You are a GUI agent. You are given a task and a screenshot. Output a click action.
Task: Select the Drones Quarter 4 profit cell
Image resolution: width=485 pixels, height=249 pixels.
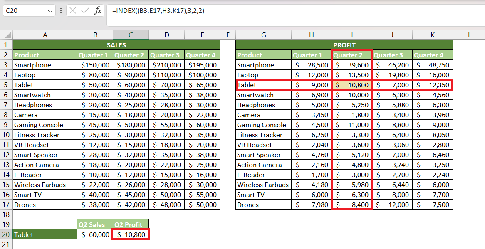433,205
